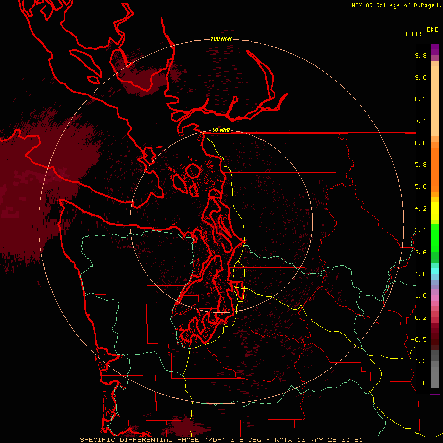Click the 4.2 legend value
This screenshot has width=443, height=443.
click(x=421, y=209)
